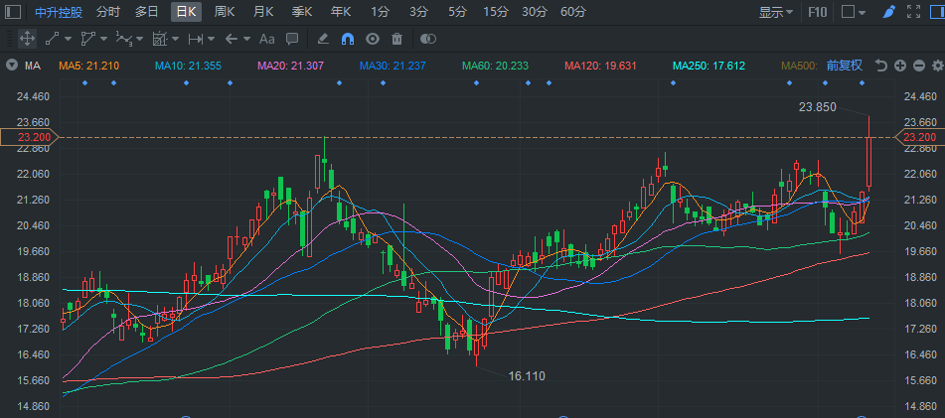Select the Aa text annotation tool
The image size is (945, 418).
click(266, 39)
